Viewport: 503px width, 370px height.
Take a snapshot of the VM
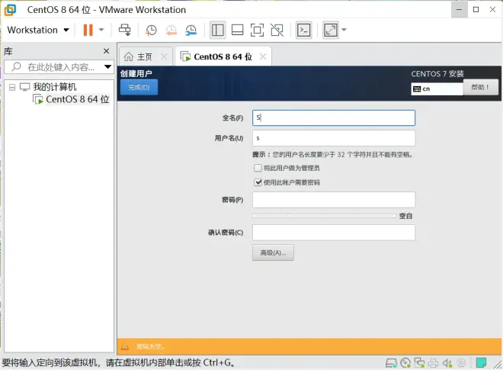pyautogui.click(x=151, y=30)
